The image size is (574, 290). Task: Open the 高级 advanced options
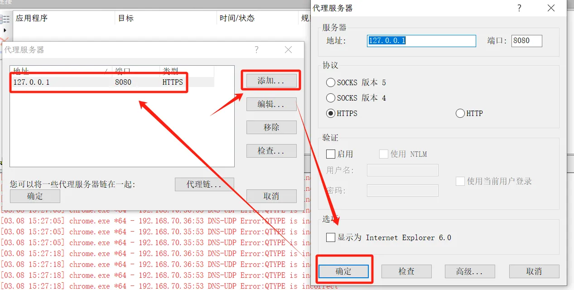pyautogui.click(x=470, y=271)
